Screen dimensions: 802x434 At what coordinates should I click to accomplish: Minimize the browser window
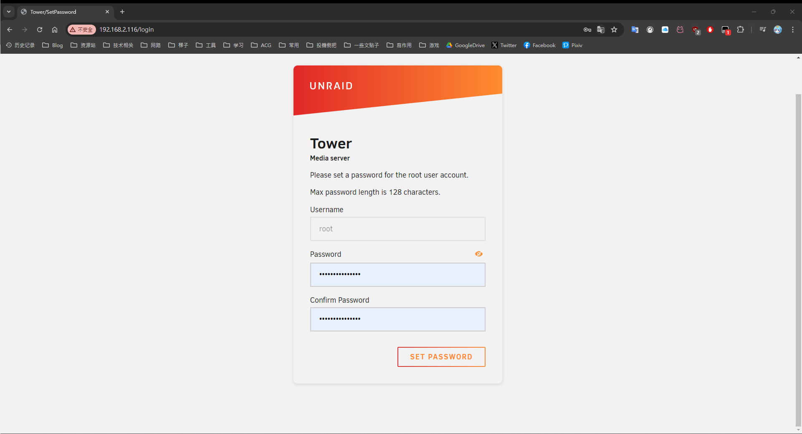754,12
